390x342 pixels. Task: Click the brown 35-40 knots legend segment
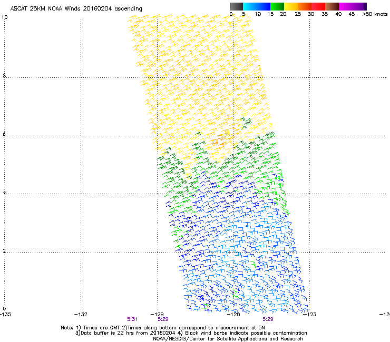[x=332, y=6]
